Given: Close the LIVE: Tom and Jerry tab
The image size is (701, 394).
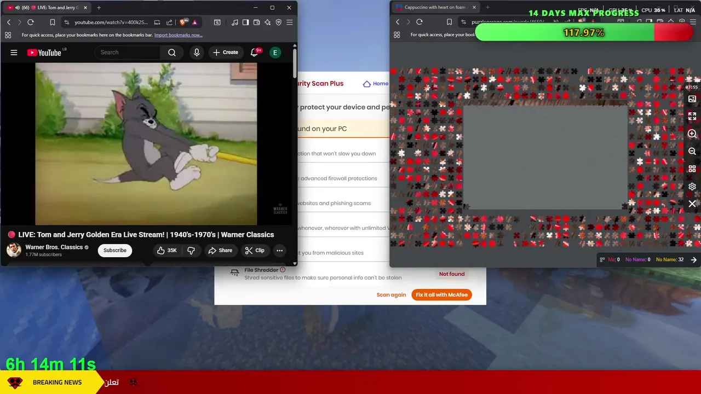Looking at the screenshot, I should [85, 8].
